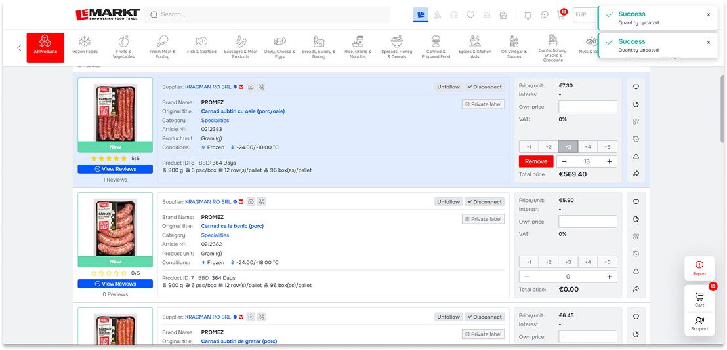This screenshot has height=350, width=727.
Task: Unfollow supplier on the first product card
Action: pos(448,87)
